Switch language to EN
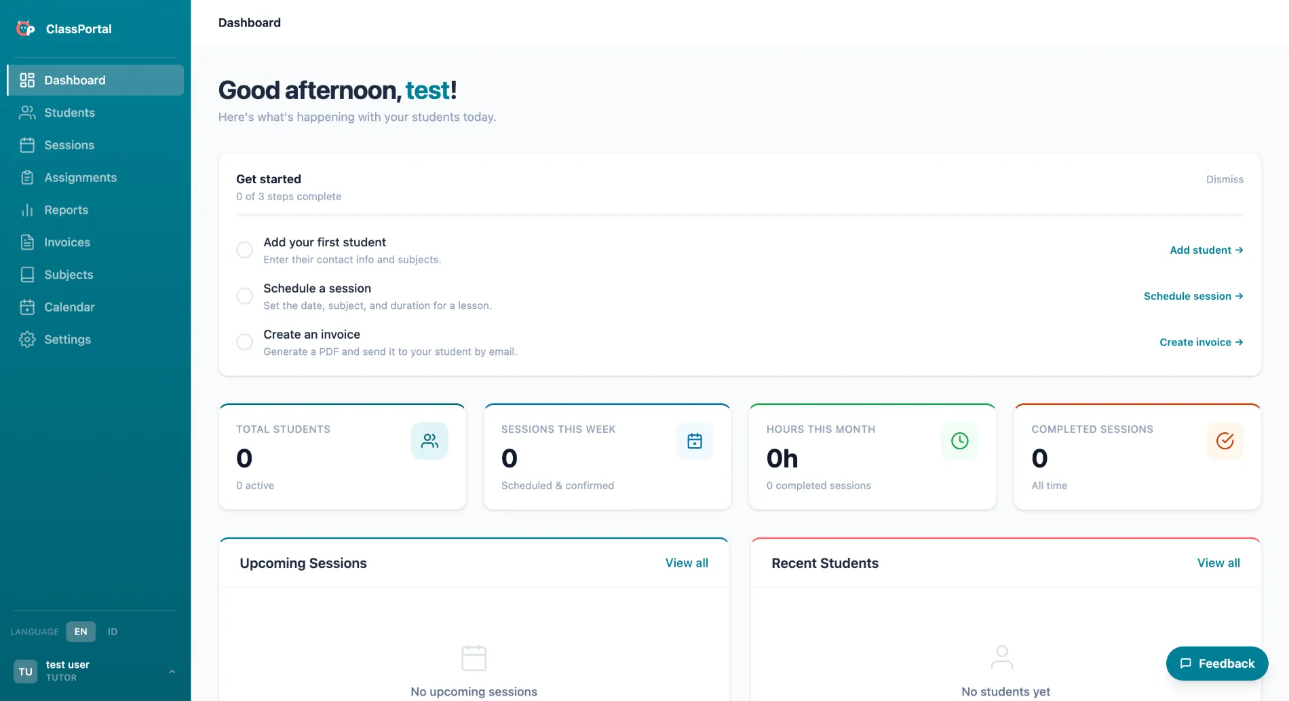Viewport: 1289px width, 701px height. click(x=81, y=632)
